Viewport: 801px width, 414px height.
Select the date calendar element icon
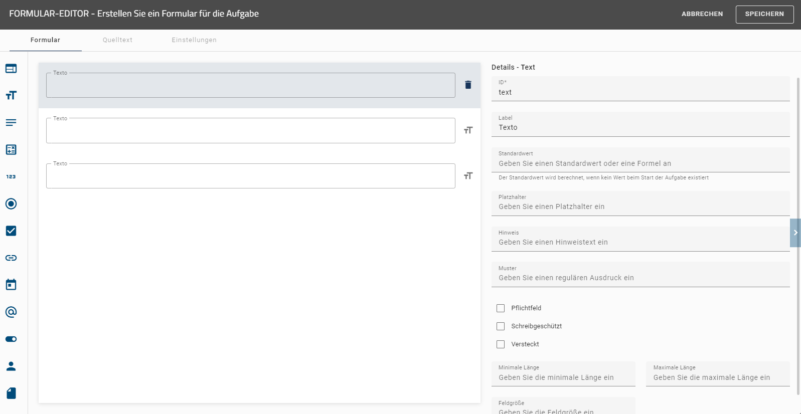[11, 285]
